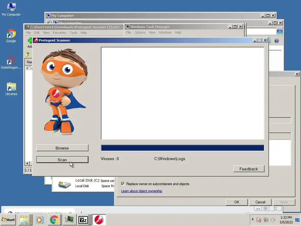This screenshot has height=226, width=301.
Task: Switch to 7-Zip in the taskbar
Action: [83, 220]
